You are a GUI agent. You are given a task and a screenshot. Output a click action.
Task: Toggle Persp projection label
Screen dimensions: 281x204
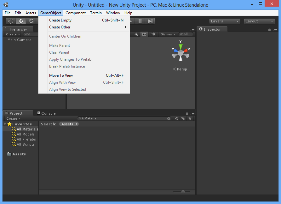click(180, 69)
